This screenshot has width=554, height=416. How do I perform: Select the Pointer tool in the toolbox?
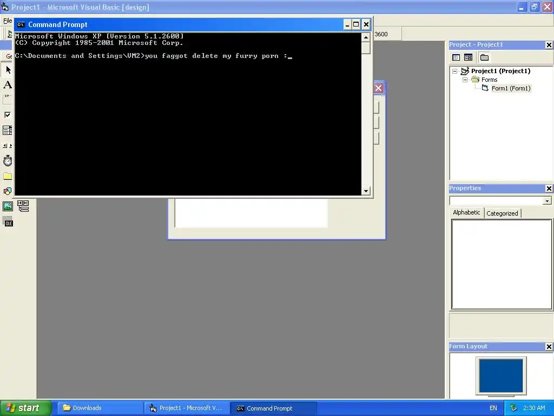8,70
